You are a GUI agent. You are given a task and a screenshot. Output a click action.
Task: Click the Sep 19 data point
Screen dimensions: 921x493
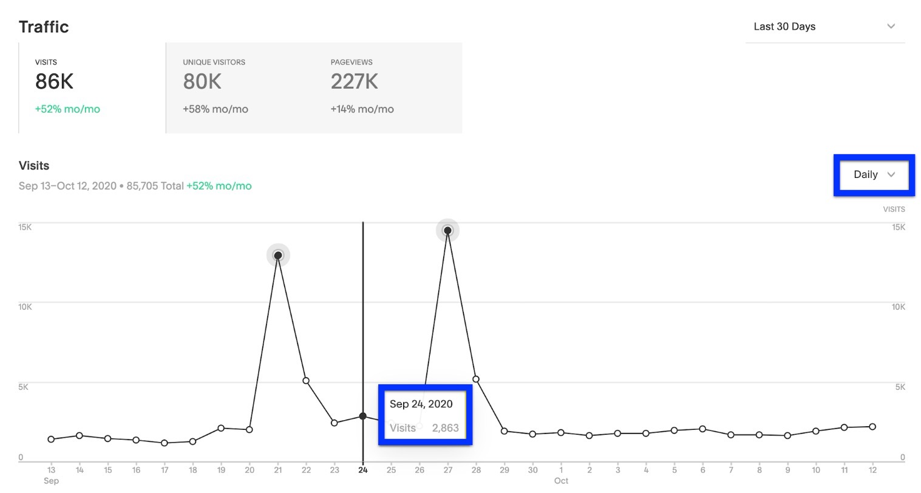[x=221, y=428]
